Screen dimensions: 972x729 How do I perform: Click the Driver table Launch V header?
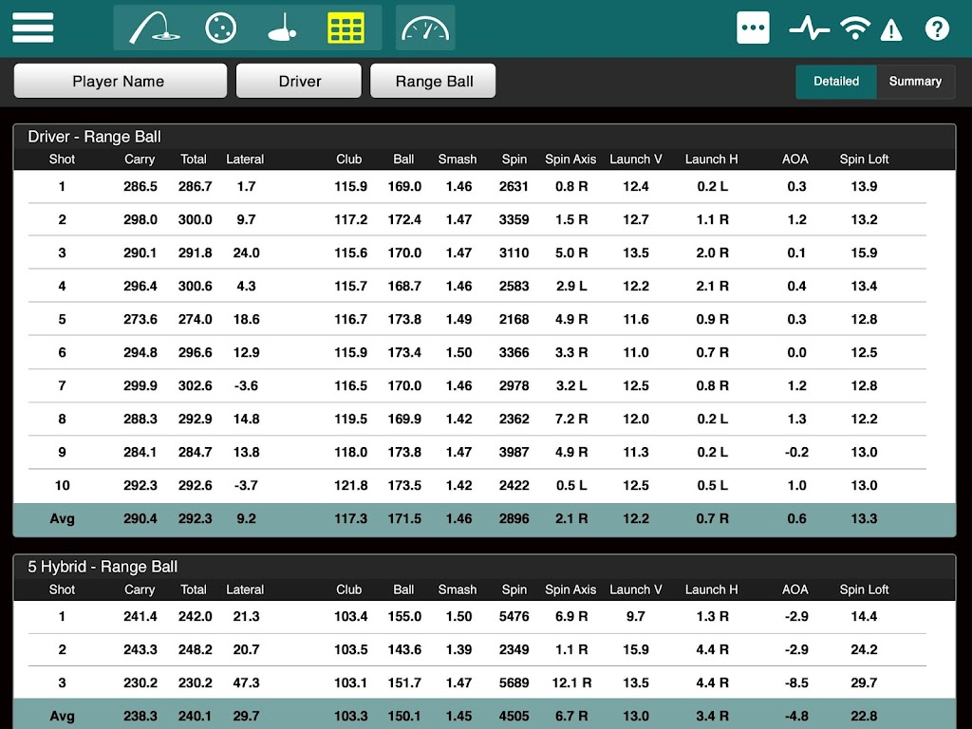coord(635,159)
